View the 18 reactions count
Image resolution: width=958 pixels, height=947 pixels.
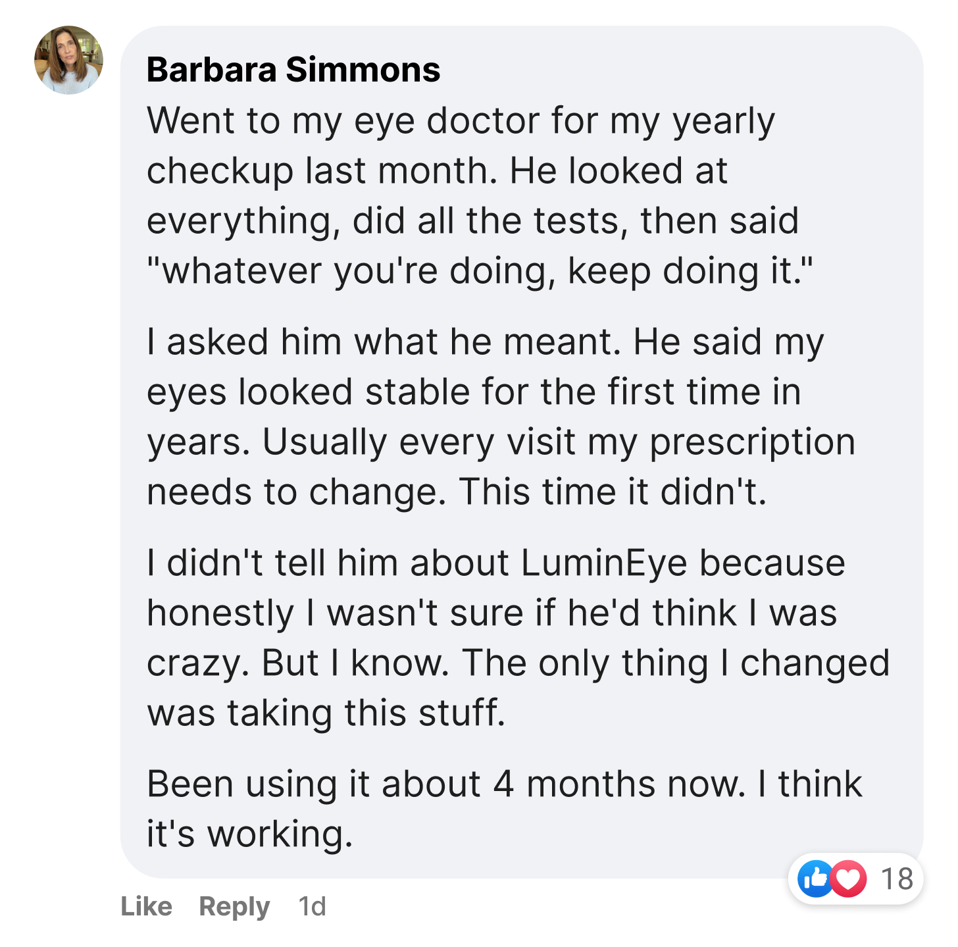tap(897, 879)
